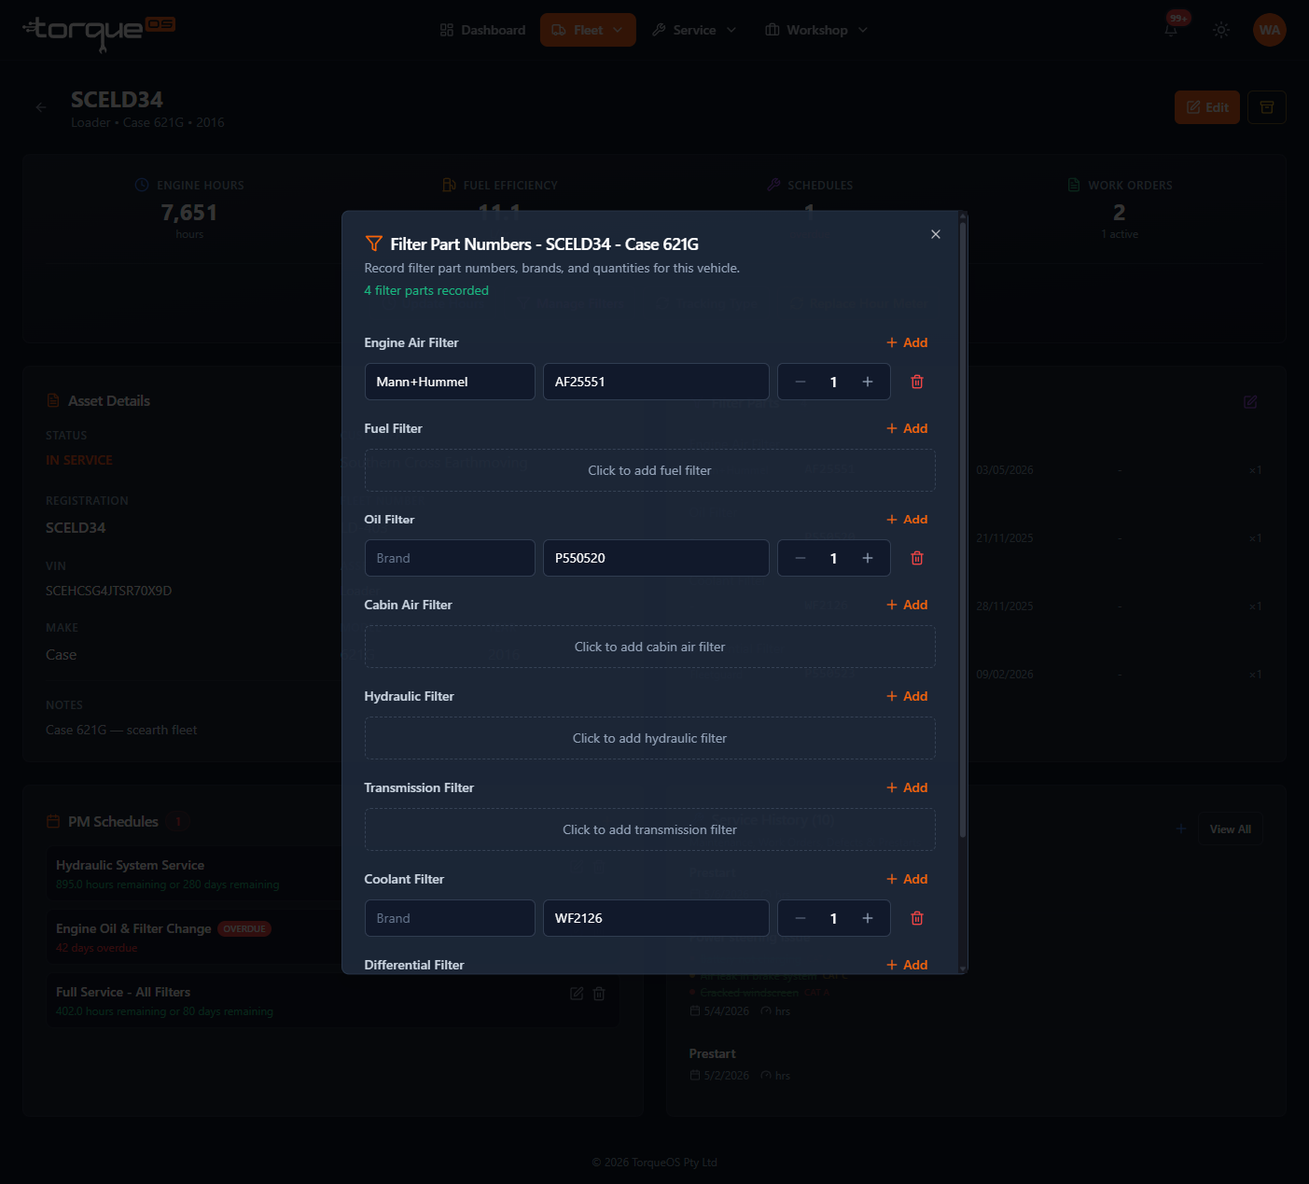Open the Dashboard menu item
The image size is (1309, 1184).
482,30
